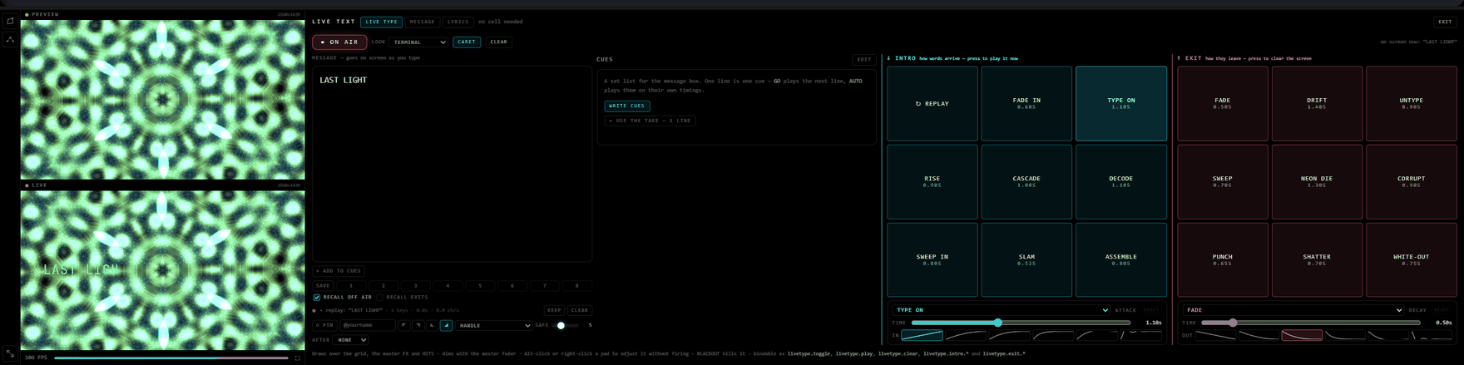Viewport: 1464px width, 365px height.
Task: Trigger the NEON DIE exit pad
Action: pyautogui.click(x=1317, y=182)
